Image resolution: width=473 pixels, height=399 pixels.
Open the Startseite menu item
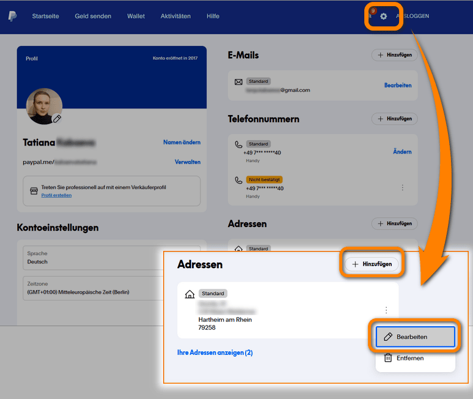click(x=46, y=17)
